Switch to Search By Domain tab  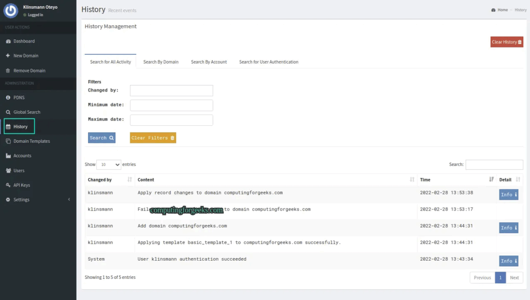[x=161, y=62]
